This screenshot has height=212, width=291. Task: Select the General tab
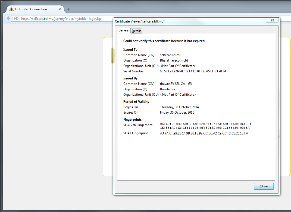tap(124, 30)
